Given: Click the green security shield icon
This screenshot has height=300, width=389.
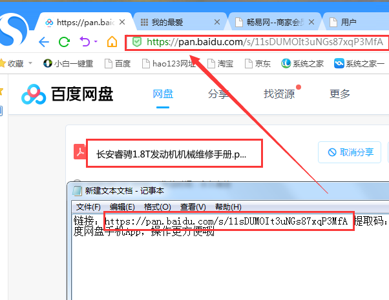Looking at the screenshot, I should [x=137, y=42].
